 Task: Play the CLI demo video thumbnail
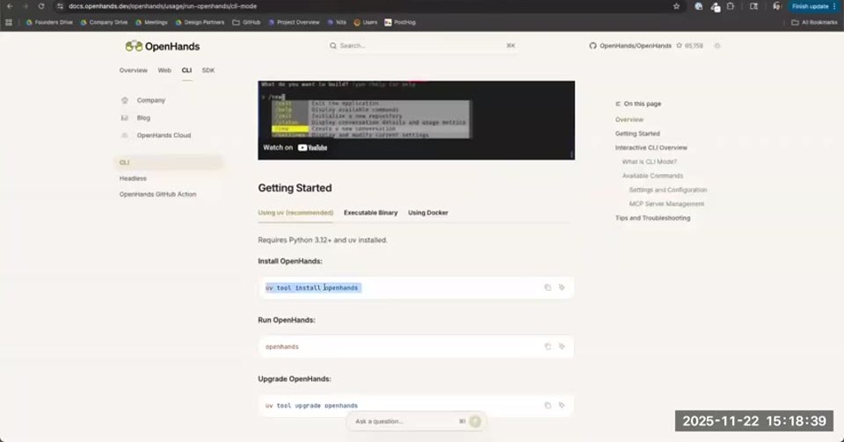pyautogui.click(x=416, y=120)
